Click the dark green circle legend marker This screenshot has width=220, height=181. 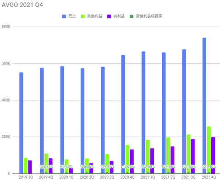(132, 16)
